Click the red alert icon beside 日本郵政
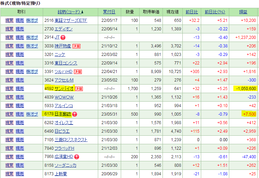The image size is (259, 178). pyautogui.click(x=75, y=114)
